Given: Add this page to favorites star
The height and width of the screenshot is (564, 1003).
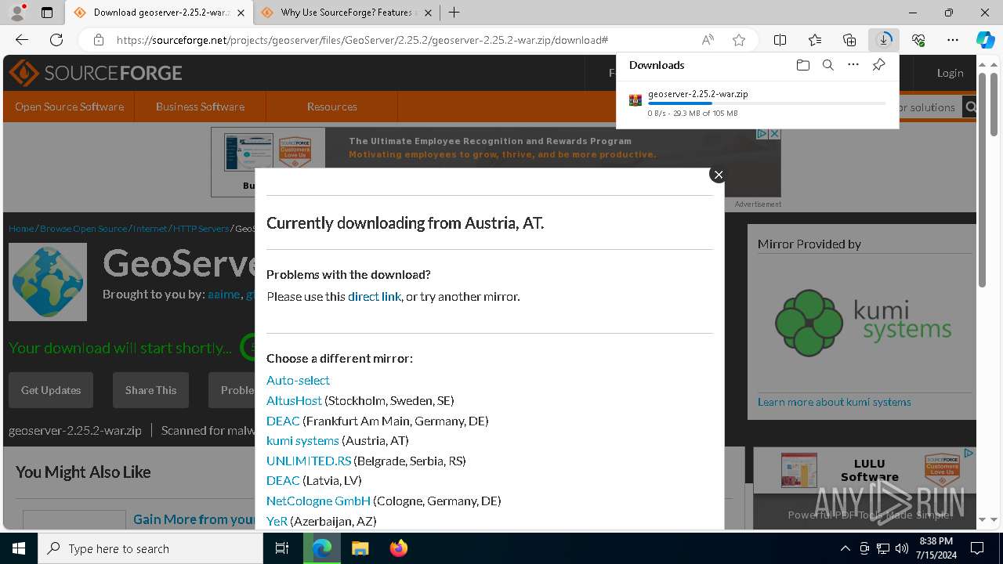Looking at the screenshot, I should pyautogui.click(x=738, y=40).
